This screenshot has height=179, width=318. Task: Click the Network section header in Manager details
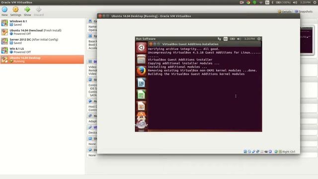pyautogui.click(x=92, y=116)
